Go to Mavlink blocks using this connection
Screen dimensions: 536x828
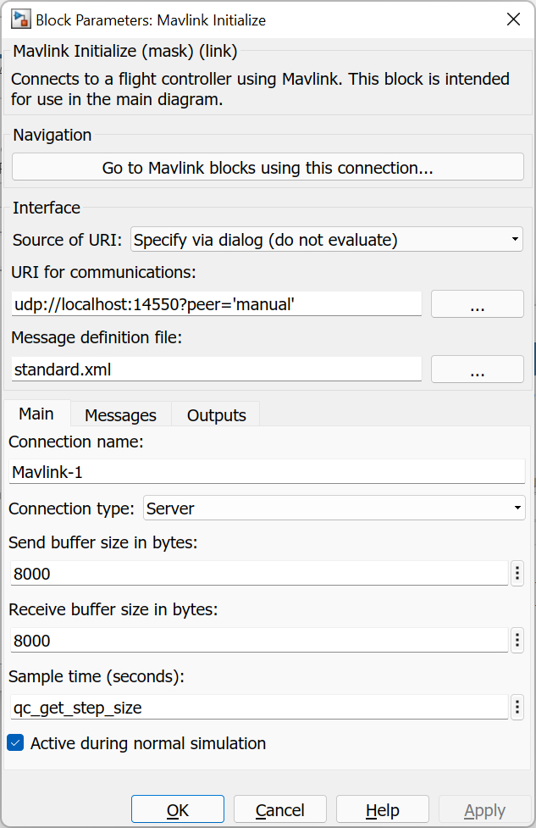click(268, 166)
